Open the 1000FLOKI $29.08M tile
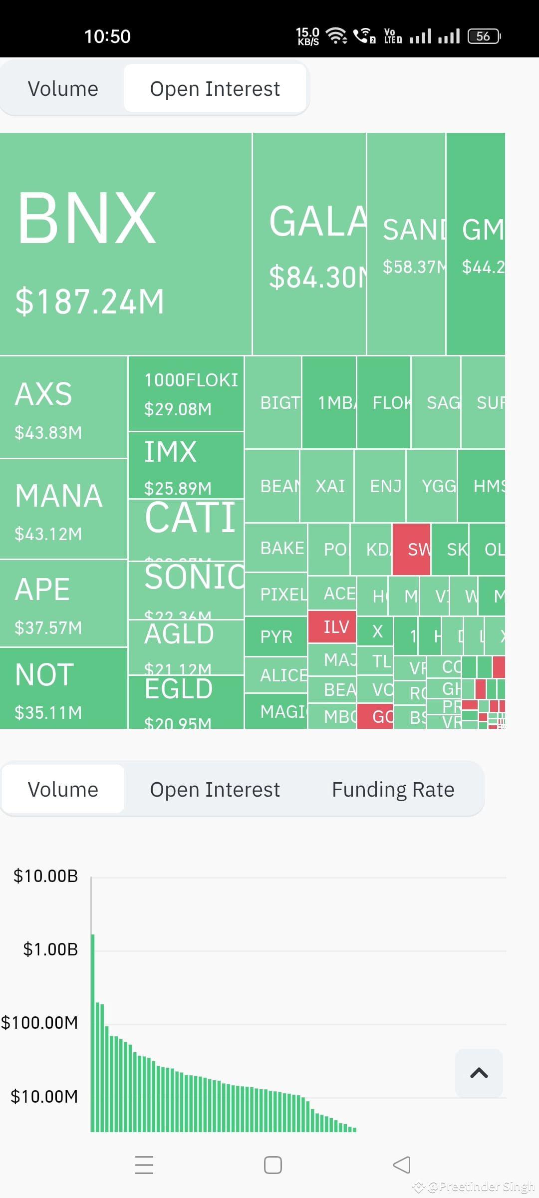 [186, 393]
